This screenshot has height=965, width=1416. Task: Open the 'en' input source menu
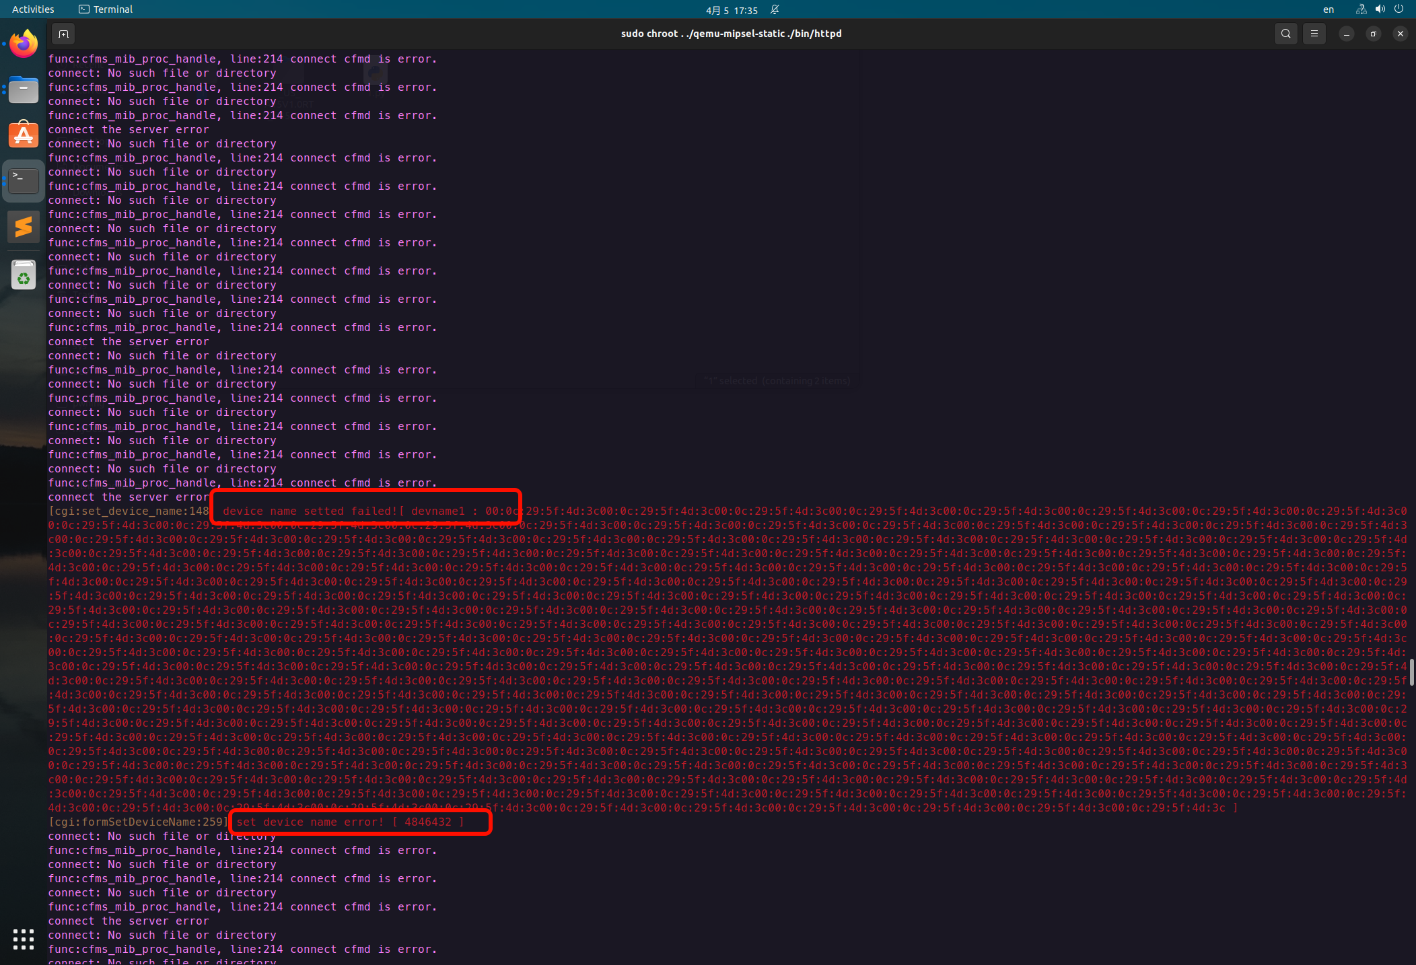click(x=1328, y=9)
